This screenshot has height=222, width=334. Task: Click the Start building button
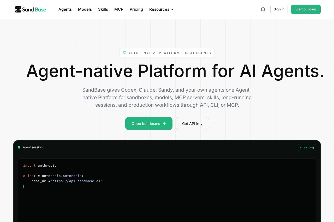pos(306,9)
